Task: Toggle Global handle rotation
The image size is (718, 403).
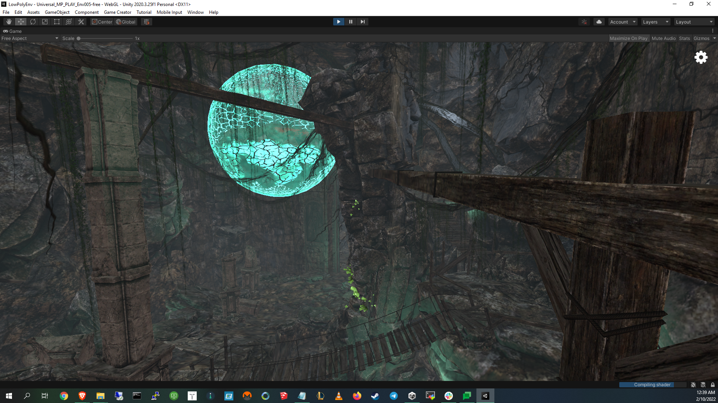Action: click(126, 22)
